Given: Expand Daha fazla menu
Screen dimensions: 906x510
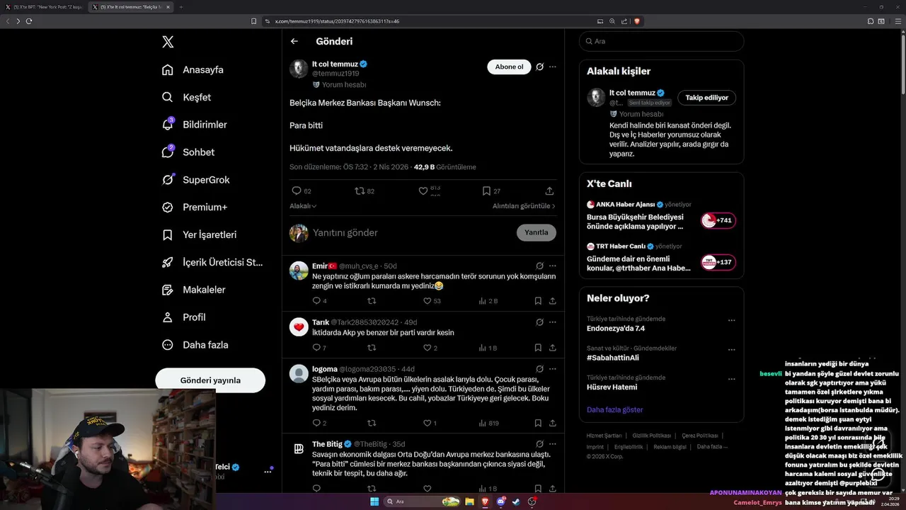Looking at the screenshot, I should coord(195,345).
